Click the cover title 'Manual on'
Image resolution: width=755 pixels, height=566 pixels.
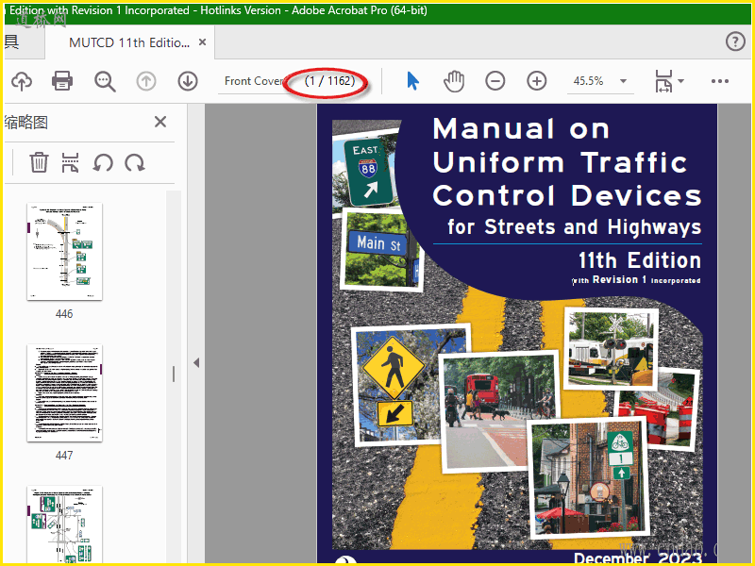(x=521, y=129)
